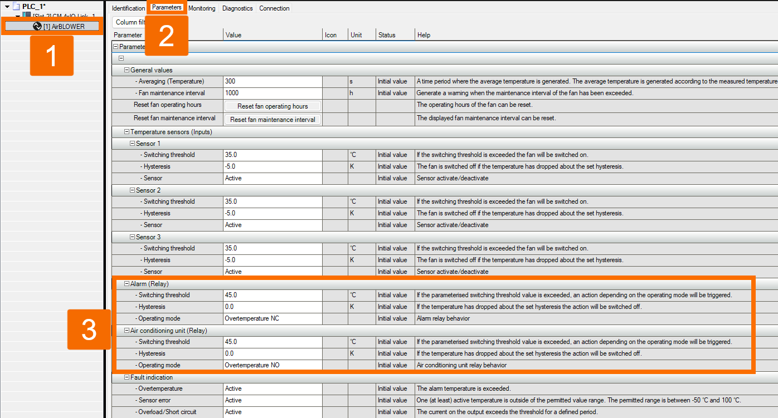Screen dimensions: 778x418
Task: Click 'The alarm temperature is exceeded.' help text
Action: tap(464, 389)
